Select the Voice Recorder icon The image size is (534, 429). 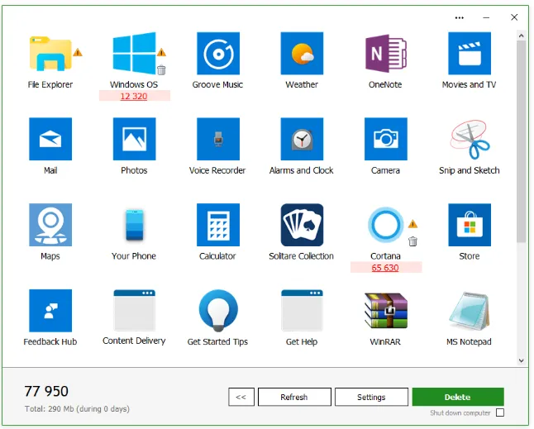tap(218, 139)
